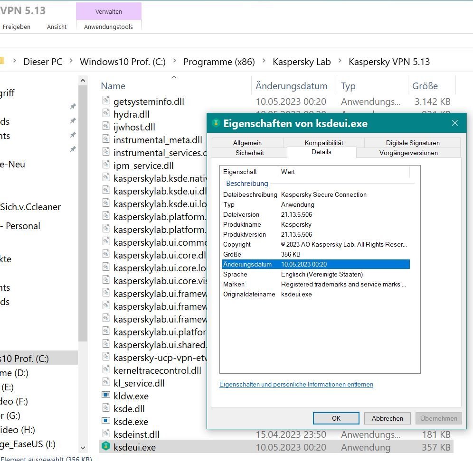Image resolution: width=473 pixels, height=461 pixels.
Task: Click the kasperskylab.ui.shared file icon
Action: (x=106, y=343)
